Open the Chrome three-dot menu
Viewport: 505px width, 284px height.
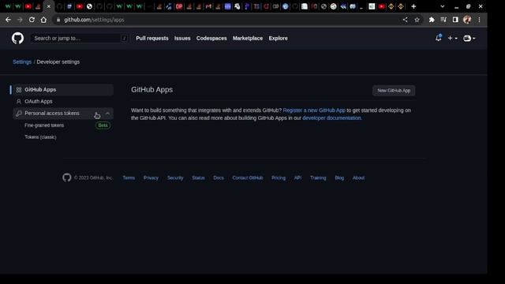(x=479, y=20)
